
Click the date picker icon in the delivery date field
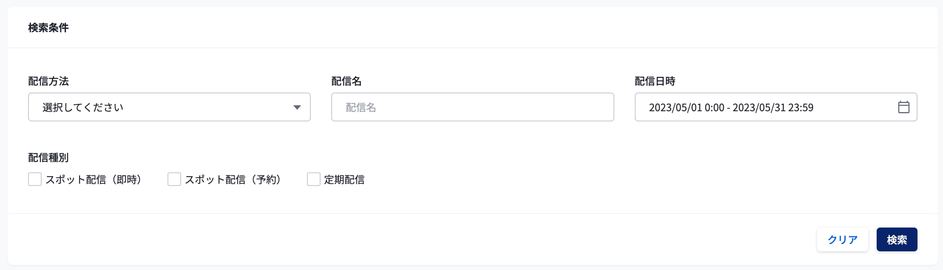click(903, 107)
